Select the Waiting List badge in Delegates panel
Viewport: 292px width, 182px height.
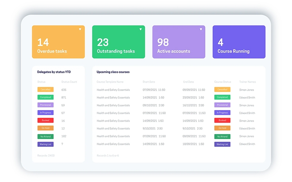coord(45,144)
